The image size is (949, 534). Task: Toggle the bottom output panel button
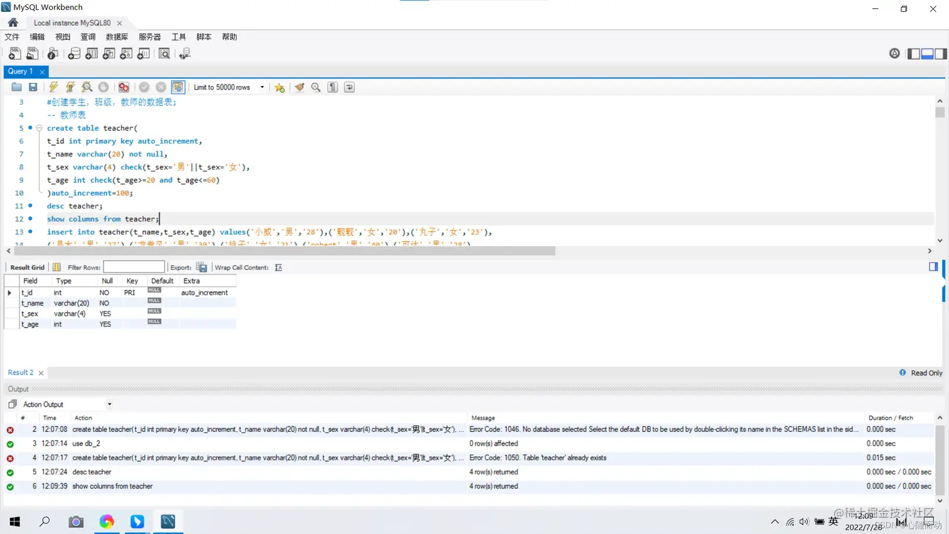click(927, 54)
